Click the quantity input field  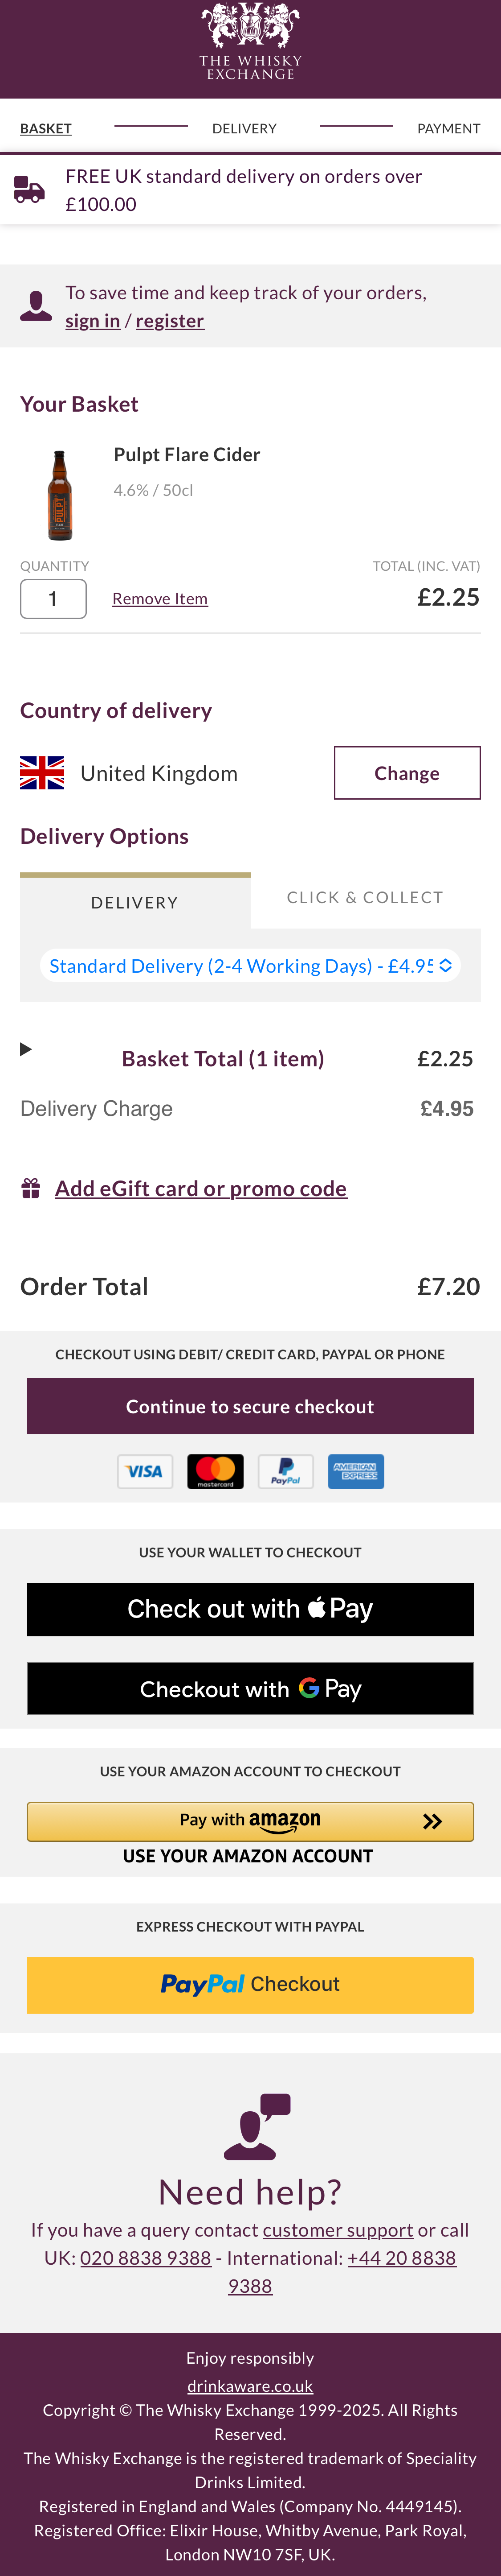[53, 598]
